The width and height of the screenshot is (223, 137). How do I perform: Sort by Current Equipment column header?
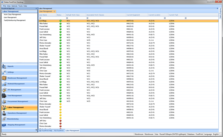pos(137,15)
